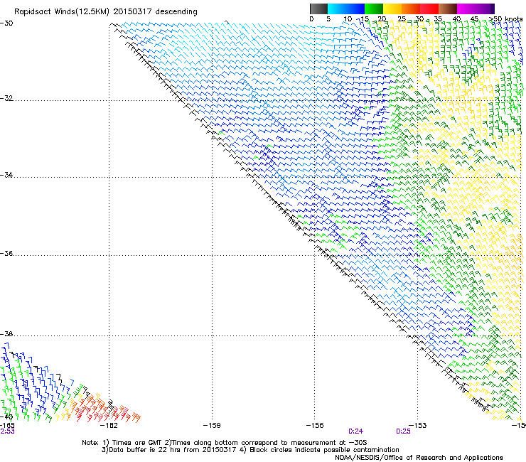Click the brown 35-40 knots color swatch
526x462 pixels.
point(448,9)
